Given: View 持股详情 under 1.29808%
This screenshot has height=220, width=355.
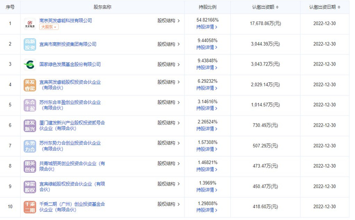Looking at the screenshot, I should 207,210.
